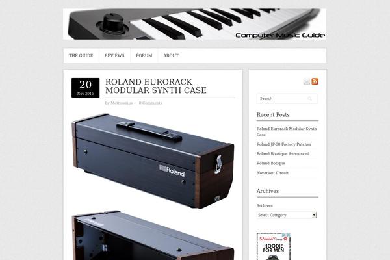Click the email subscription envelope icon
Viewport: 390px width, 260px height.
307,82
